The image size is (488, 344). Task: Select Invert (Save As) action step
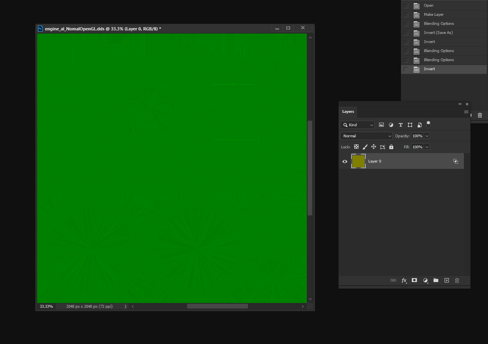(438, 33)
